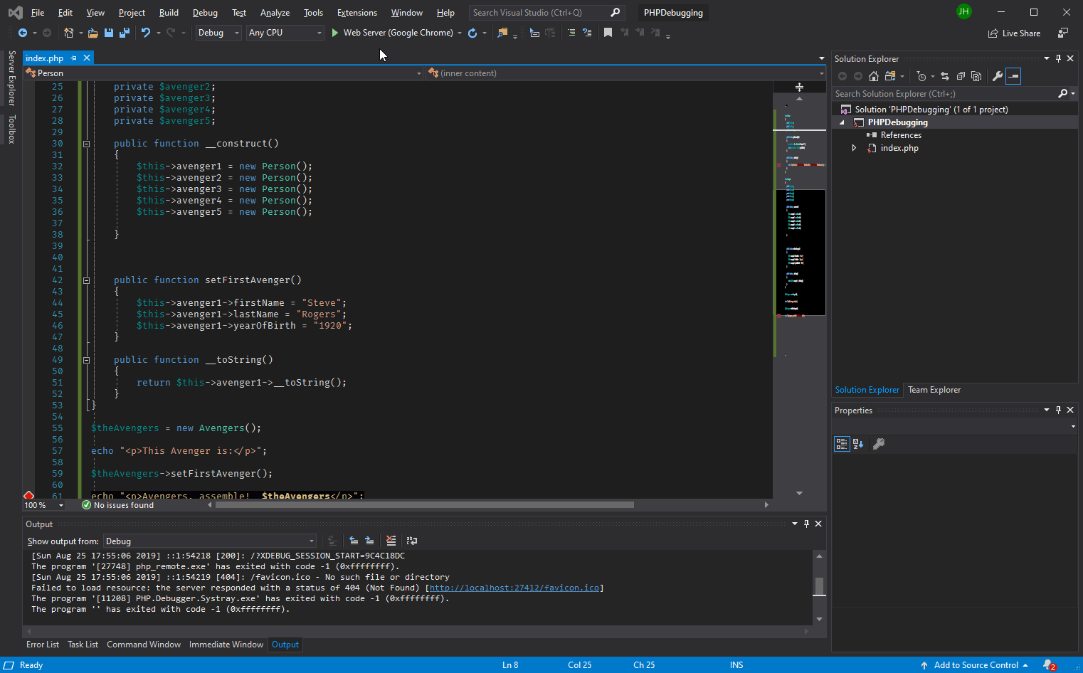Screen dimensions: 1083x673
Task: Click the Show All Files icon
Action: 976,76
